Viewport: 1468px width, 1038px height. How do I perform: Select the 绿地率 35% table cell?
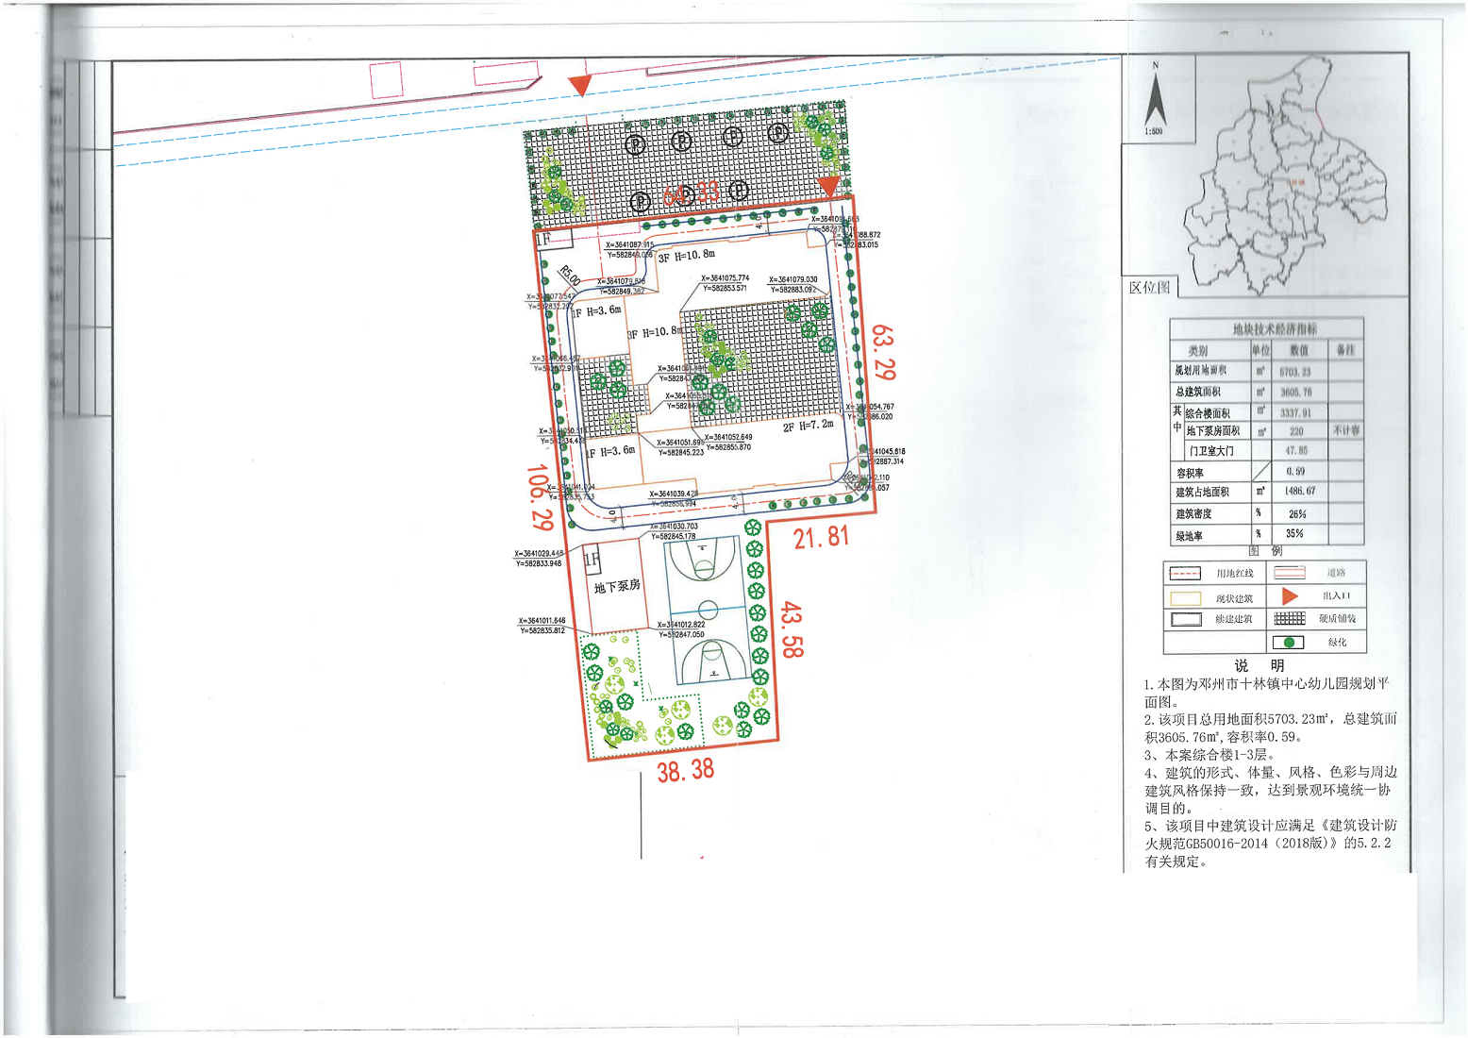pos(1294,534)
